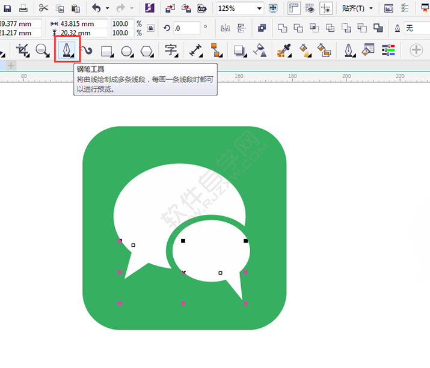
Task: Select the Rectangle tool
Action: point(107,51)
